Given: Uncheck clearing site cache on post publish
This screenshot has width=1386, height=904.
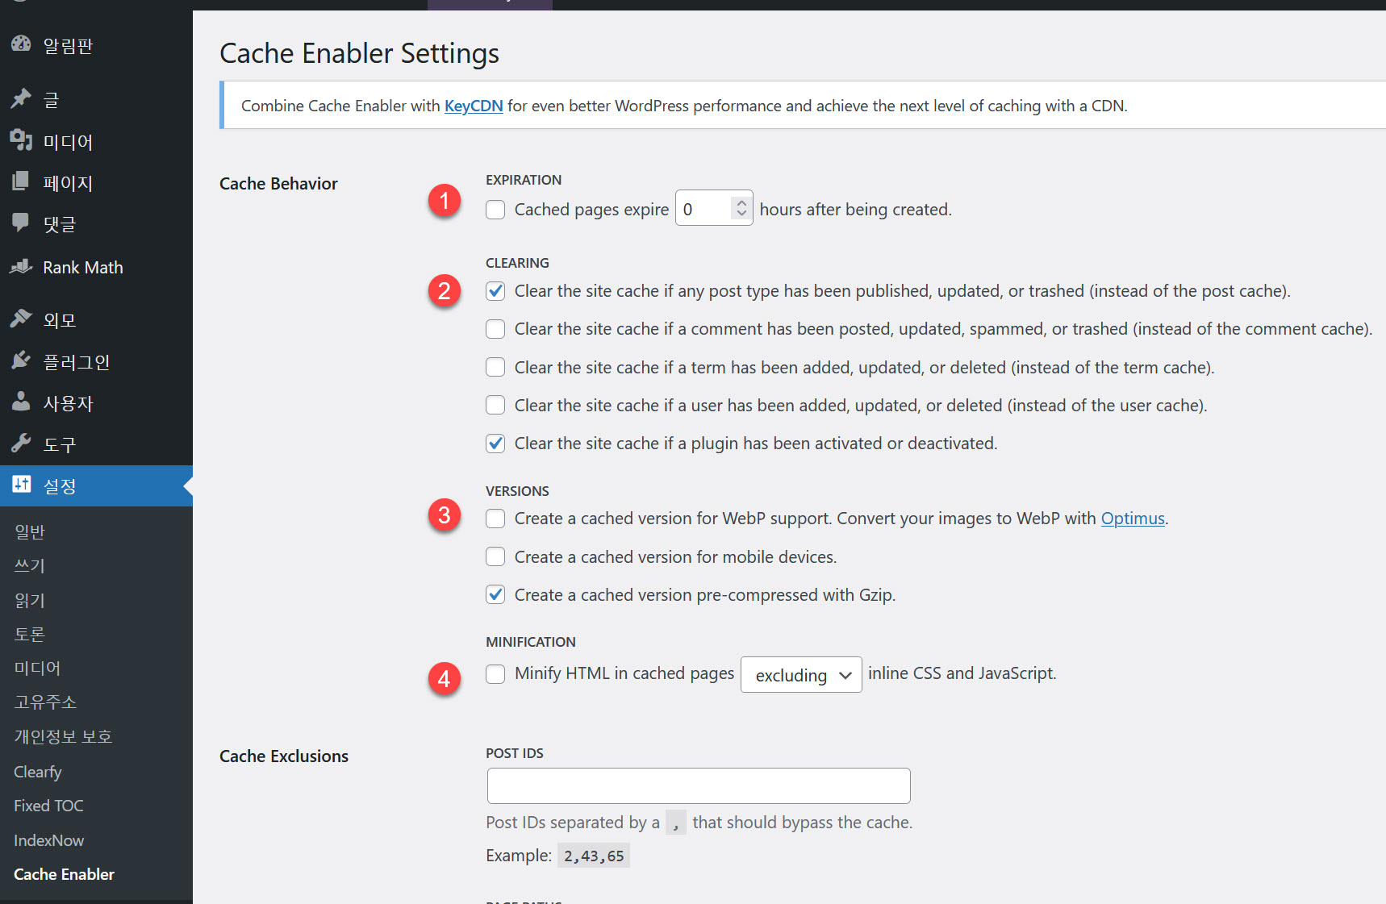Looking at the screenshot, I should click(495, 290).
